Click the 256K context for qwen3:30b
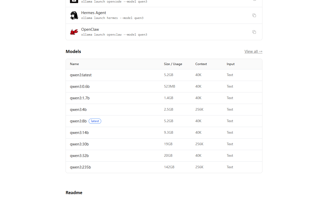The image size is (328, 210). click(199, 144)
